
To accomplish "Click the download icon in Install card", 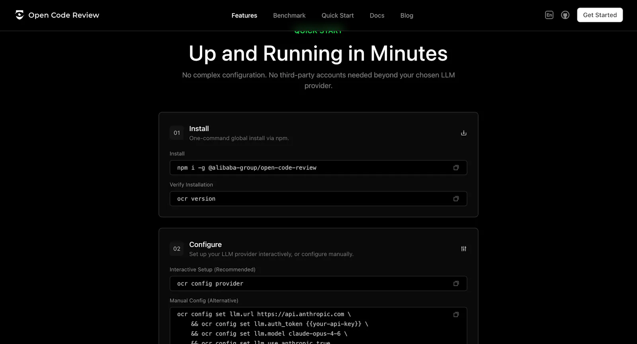I will [x=463, y=133].
